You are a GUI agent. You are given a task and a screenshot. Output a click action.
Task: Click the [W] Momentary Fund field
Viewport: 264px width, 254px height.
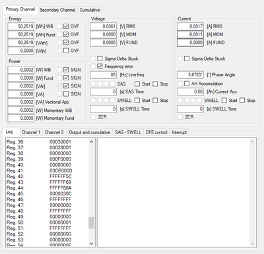pos(21,118)
